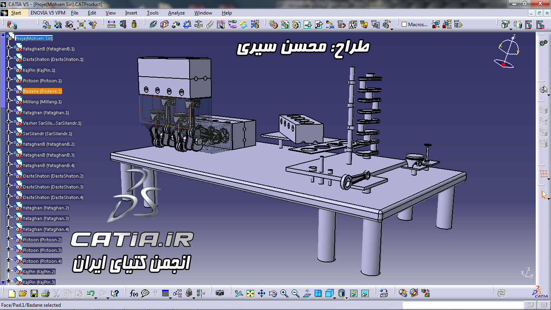
Task: Click the 3D compass
Action: 507,50
